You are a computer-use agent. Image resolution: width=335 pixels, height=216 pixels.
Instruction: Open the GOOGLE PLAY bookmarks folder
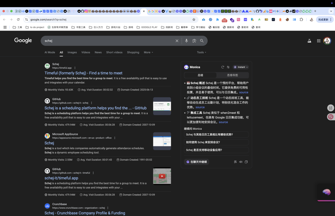coord(147,27)
